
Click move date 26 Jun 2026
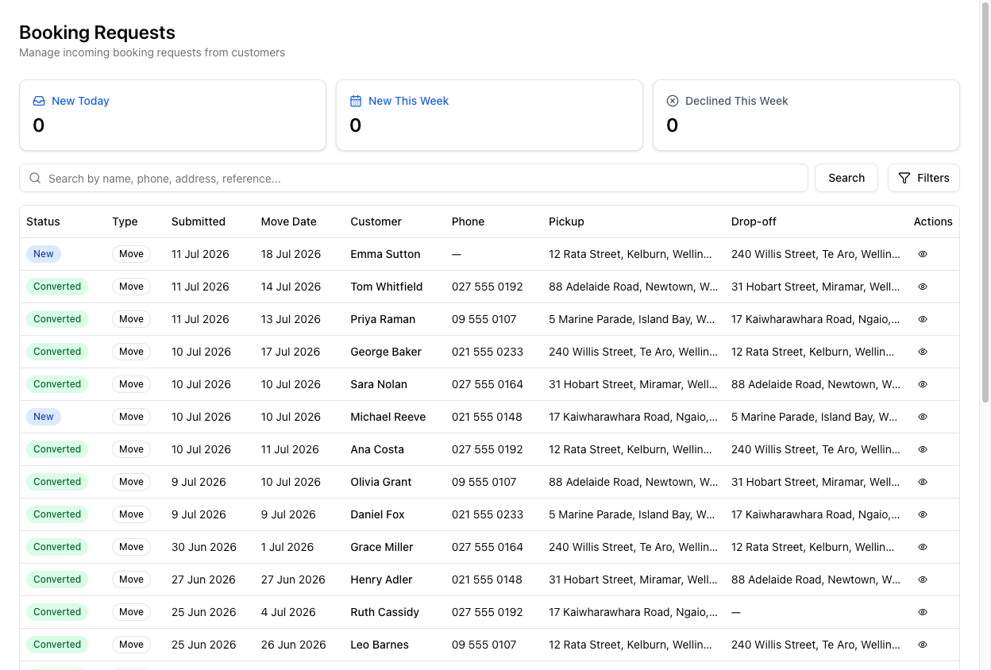(x=294, y=645)
